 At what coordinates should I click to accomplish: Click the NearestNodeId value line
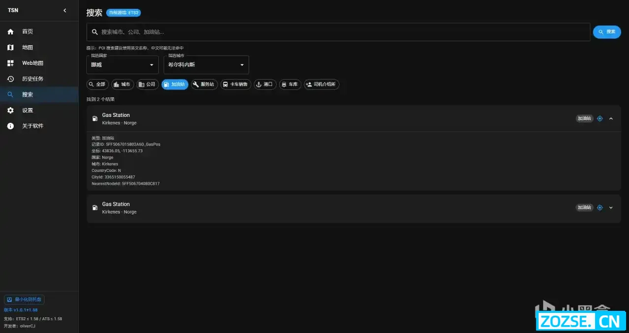coord(125,184)
